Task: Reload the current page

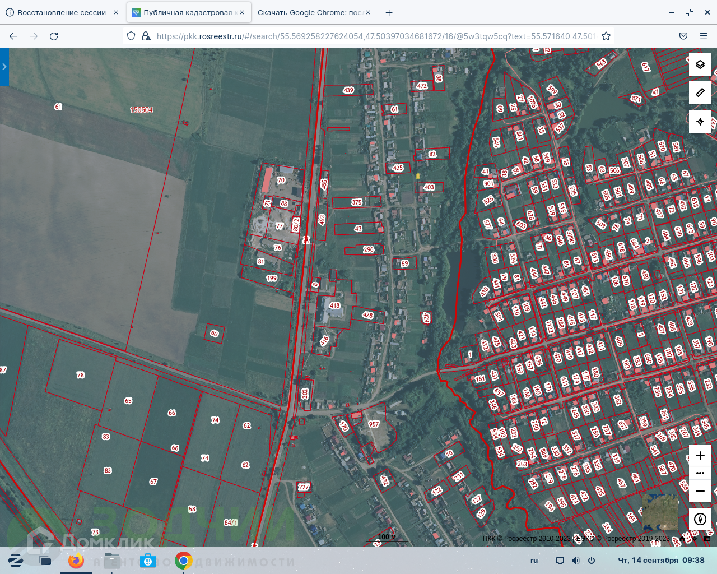Action: pos(54,36)
